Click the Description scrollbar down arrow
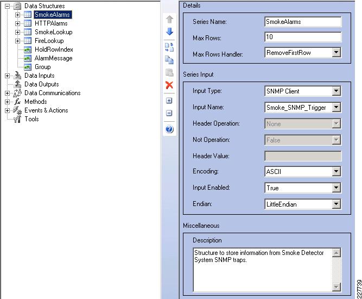 coord(336,287)
